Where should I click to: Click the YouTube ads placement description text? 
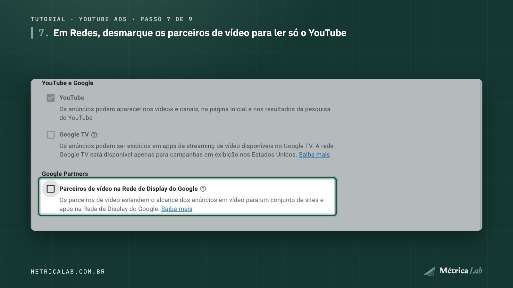click(195, 113)
